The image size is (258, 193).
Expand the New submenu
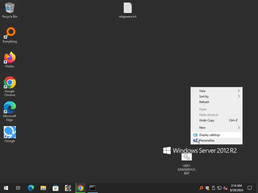216,127
